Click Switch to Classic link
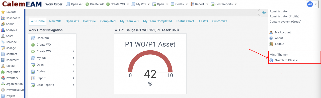Screen dimensions: 321x98 (286, 60)
